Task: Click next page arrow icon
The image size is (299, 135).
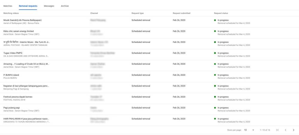Action: [294, 130]
